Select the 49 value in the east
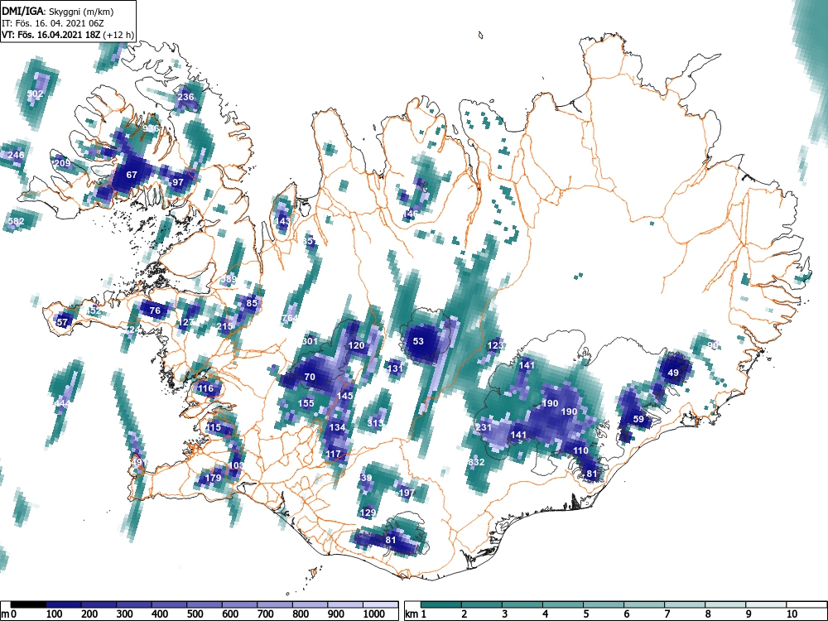 pyautogui.click(x=673, y=373)
